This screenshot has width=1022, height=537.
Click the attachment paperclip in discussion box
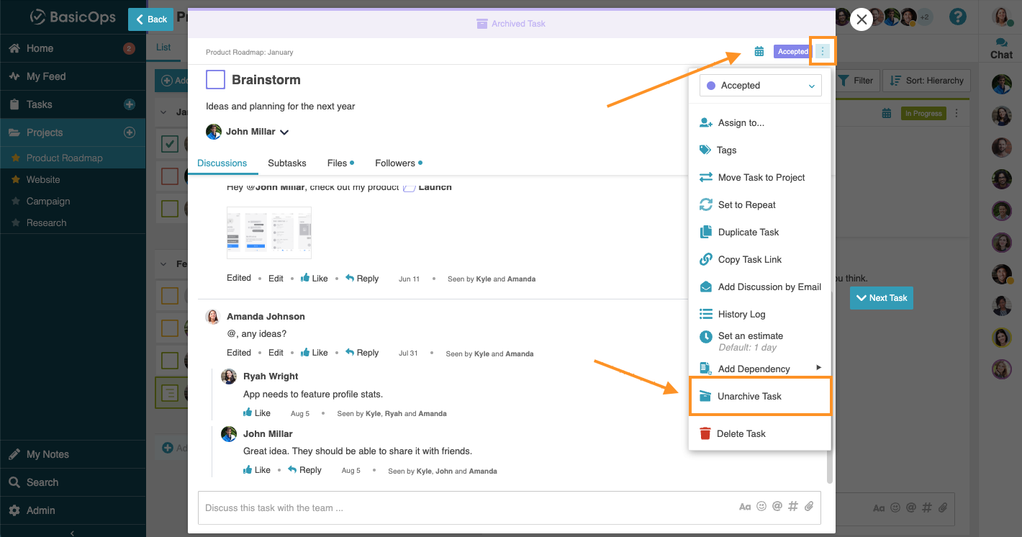click(x=809, y=507)
